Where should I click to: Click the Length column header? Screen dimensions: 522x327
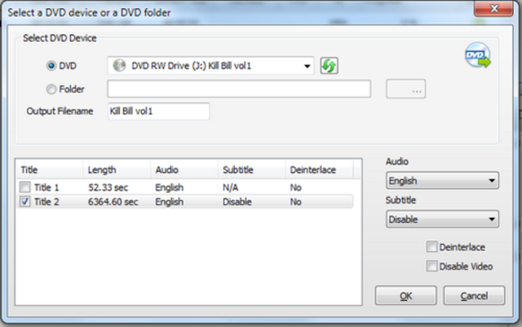tap(117, 170)
